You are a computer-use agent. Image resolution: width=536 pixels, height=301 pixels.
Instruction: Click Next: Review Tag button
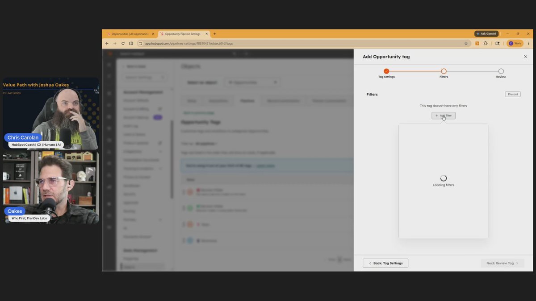pos(502,263)
